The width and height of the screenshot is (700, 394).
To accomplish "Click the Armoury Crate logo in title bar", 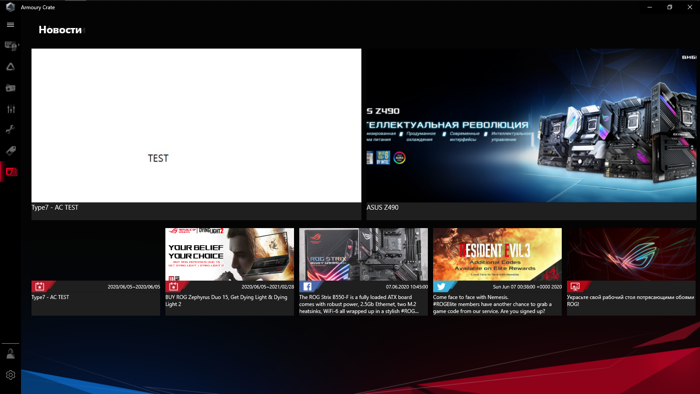I will (x=10, y=7).
